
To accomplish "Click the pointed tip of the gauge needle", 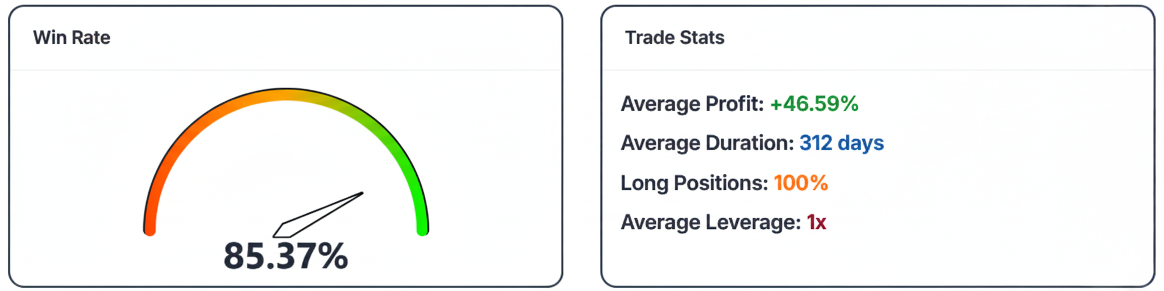I will coord(361,194).
